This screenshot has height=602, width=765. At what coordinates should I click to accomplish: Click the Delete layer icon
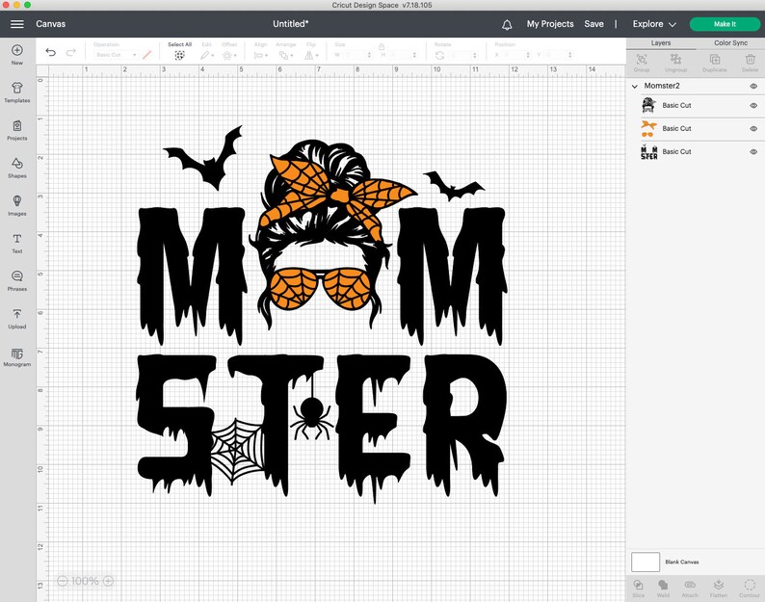click(x=751, y=60)
